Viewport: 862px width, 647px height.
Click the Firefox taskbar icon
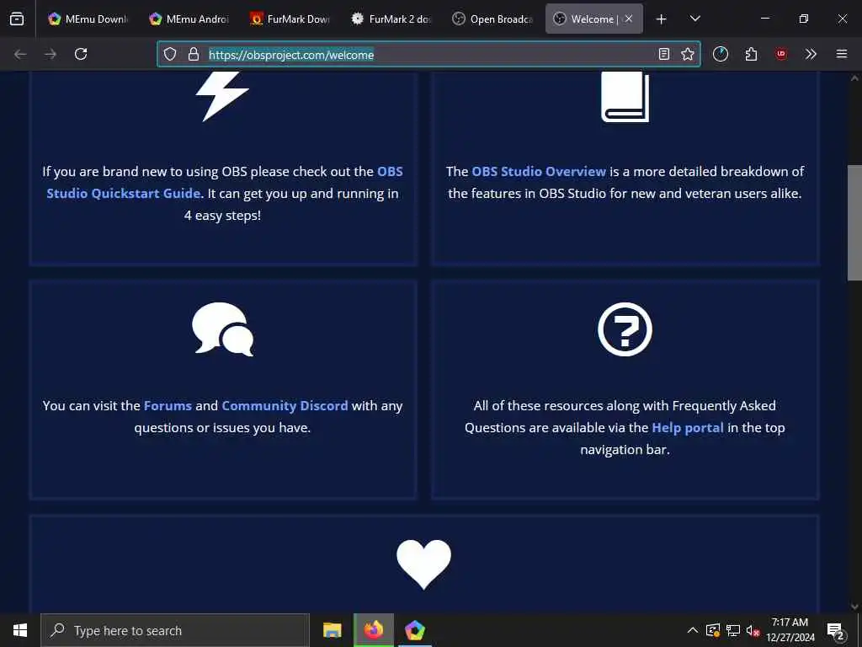pyautogui.click(x=373, y=630)
